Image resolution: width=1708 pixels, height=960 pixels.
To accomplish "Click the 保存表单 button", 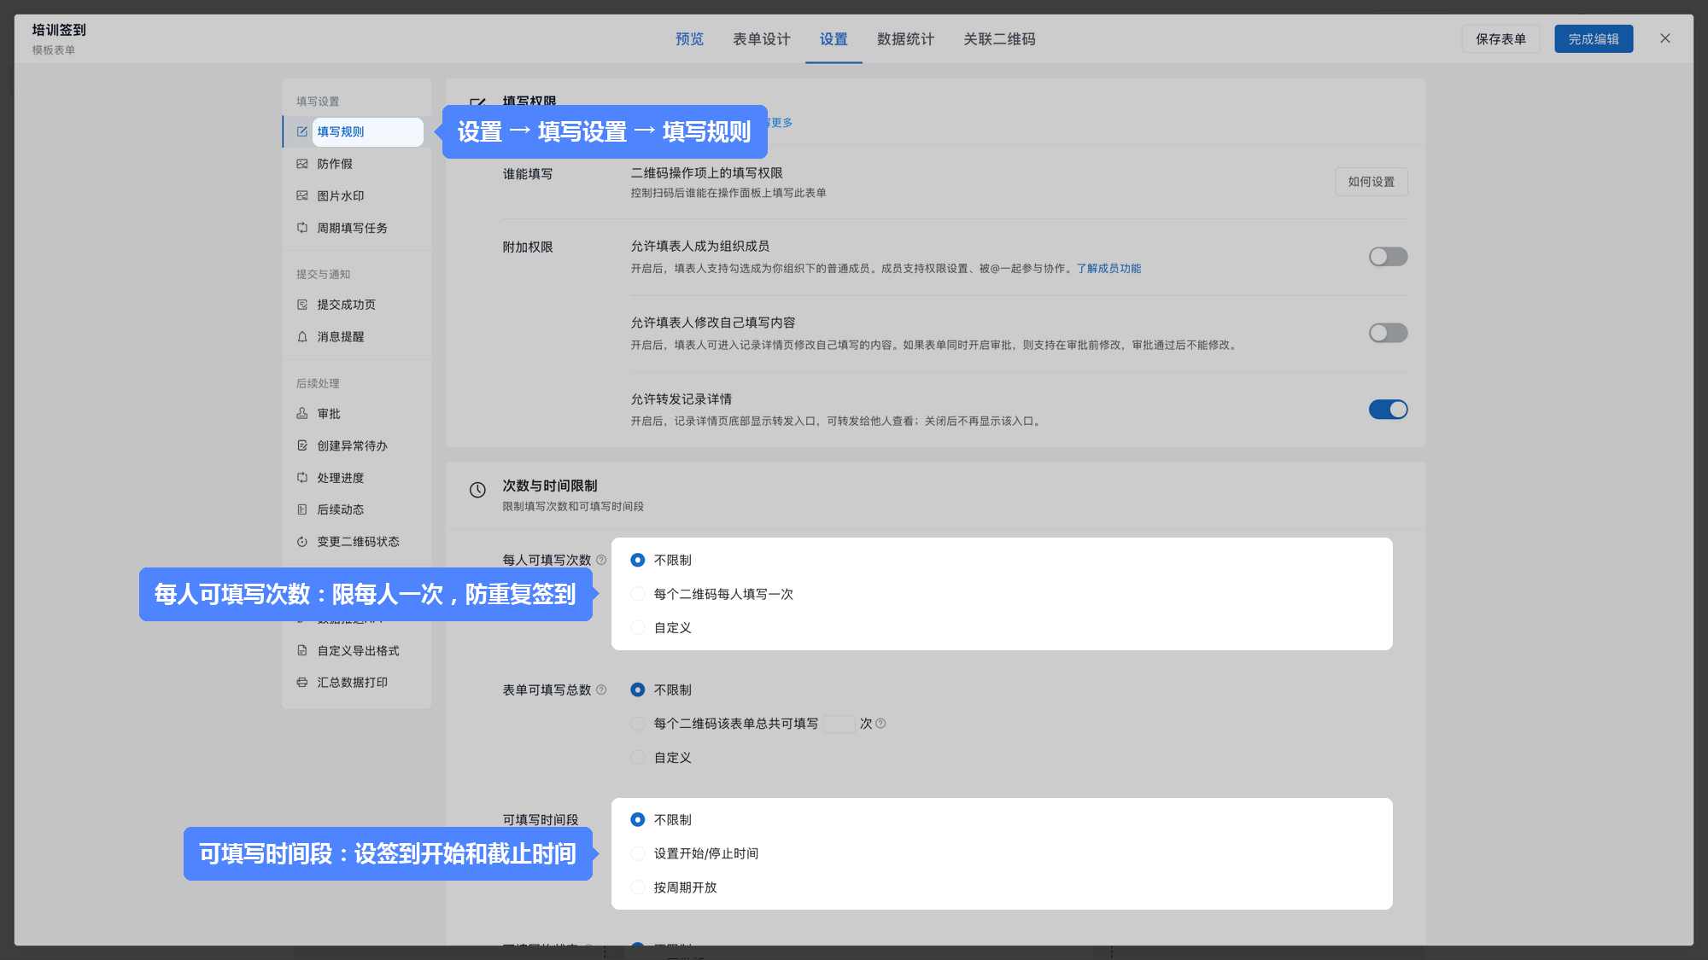I will pyautogui.click(x=1500, y=39).
